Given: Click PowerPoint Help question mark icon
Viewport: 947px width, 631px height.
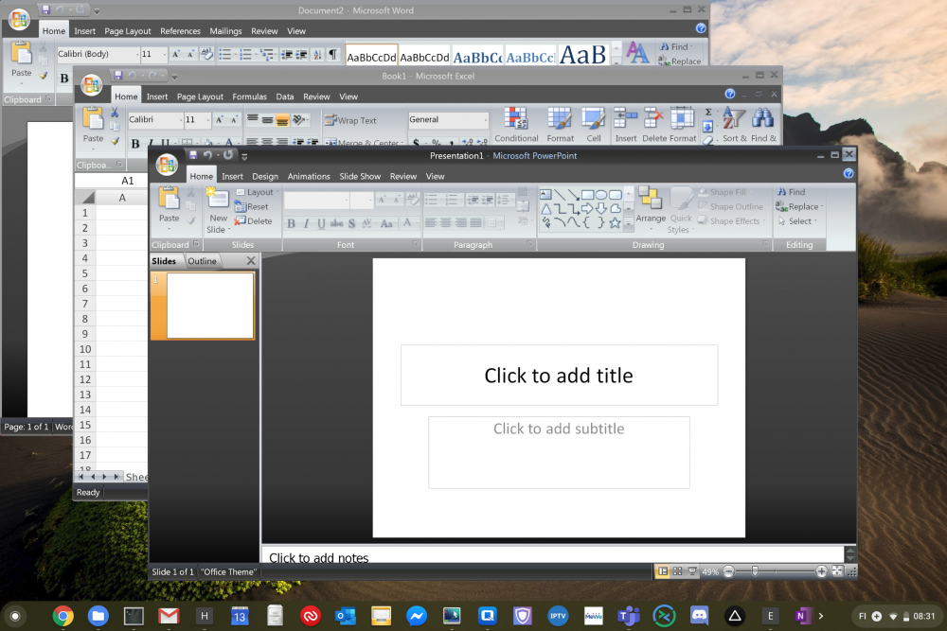Looking at the screenshot, I should (x=849, y=174).
